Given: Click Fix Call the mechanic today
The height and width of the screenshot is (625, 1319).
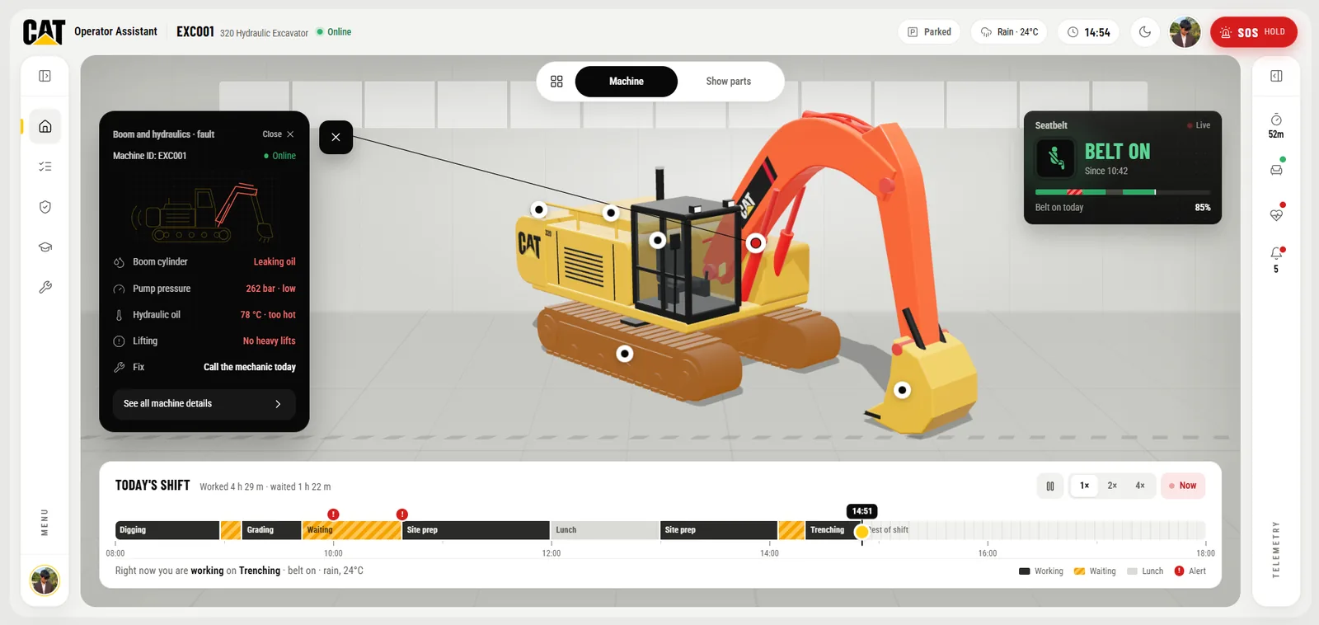Looking at the screenshot, I should pos(204,367).
